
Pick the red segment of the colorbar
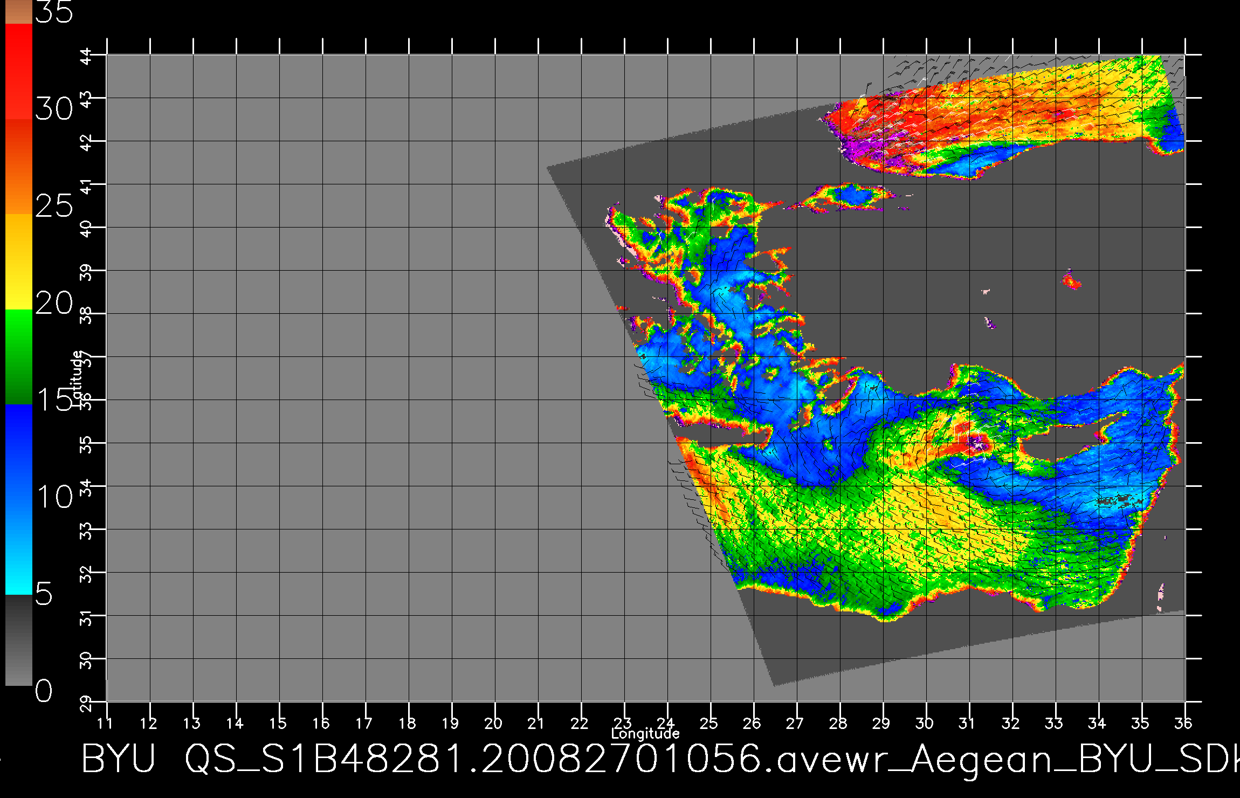(19, 71)
